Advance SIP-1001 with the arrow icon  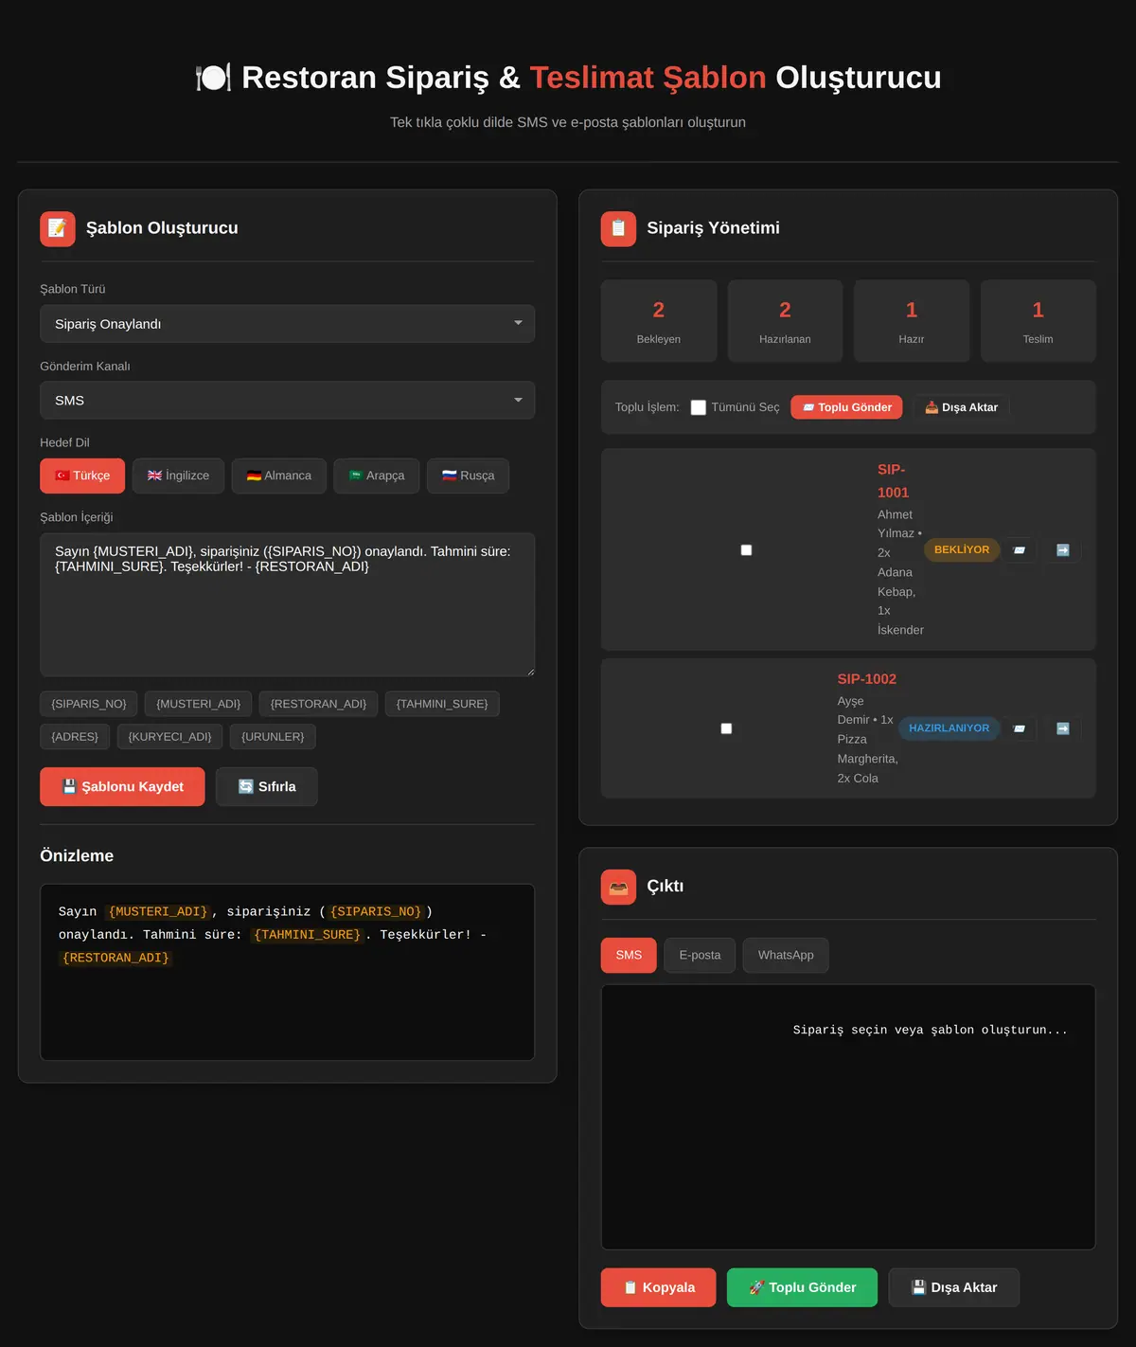(1063, 550)
